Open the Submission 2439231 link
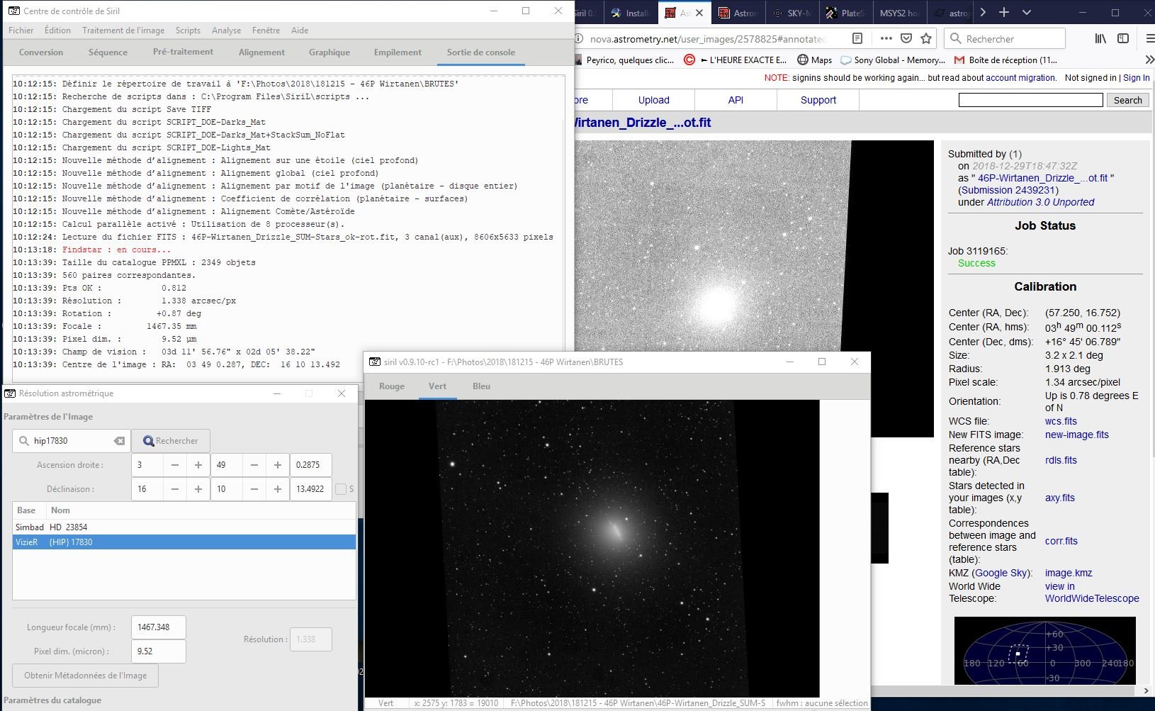 (x=1008, y=190)
